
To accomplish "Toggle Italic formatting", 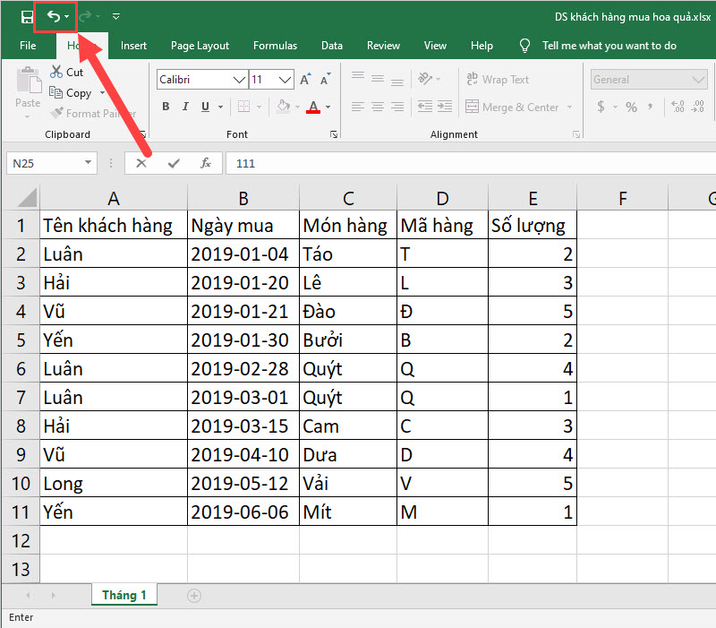I will 186,108.
